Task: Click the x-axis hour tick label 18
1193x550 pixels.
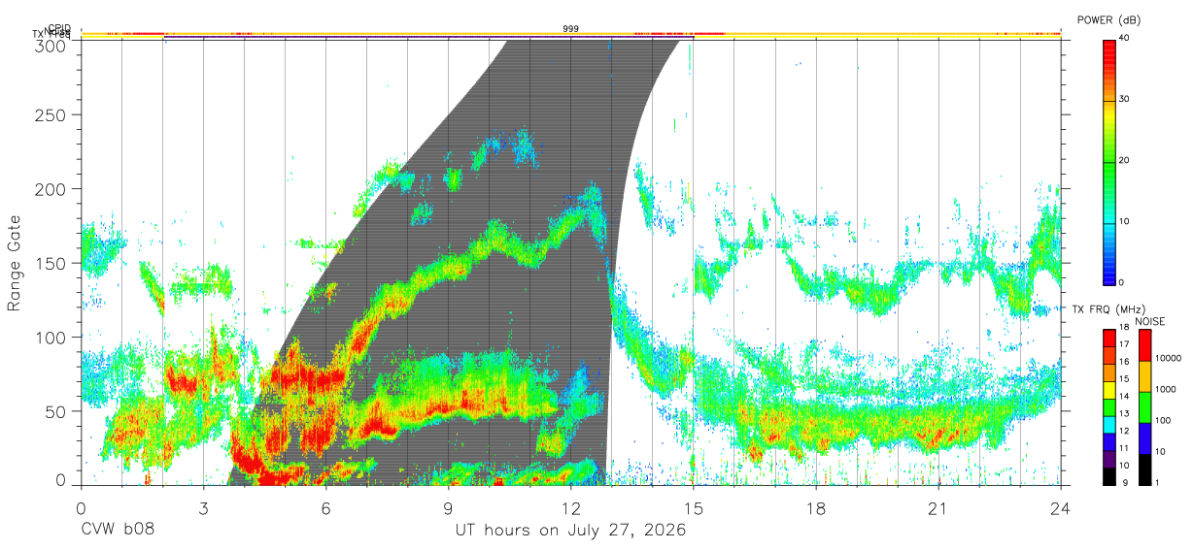Action: 816,508
